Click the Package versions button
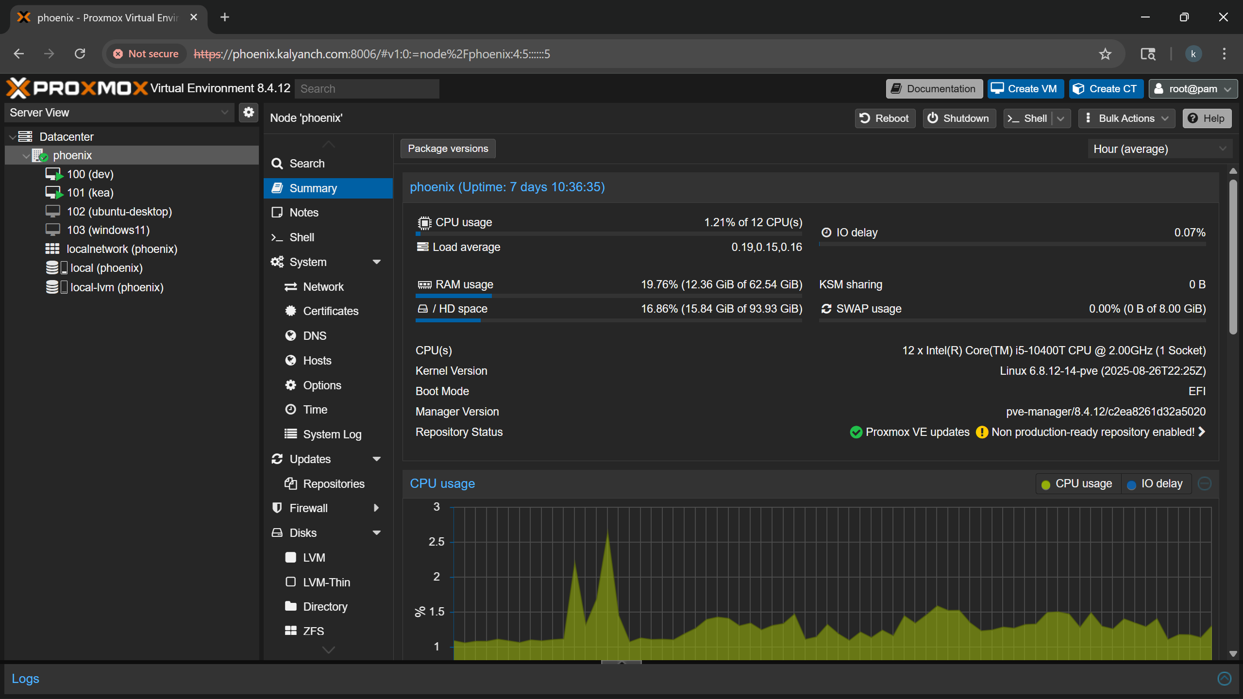The height and width of the screenshot is (699, 1243). [447, 149]
